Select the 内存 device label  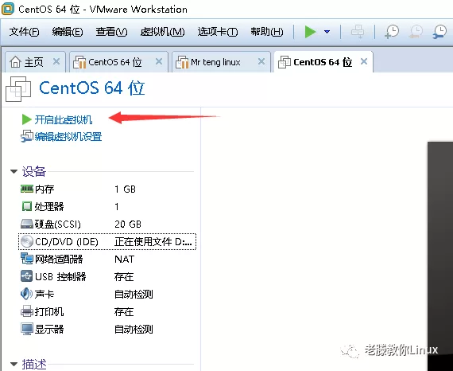[x=45, y=189]
